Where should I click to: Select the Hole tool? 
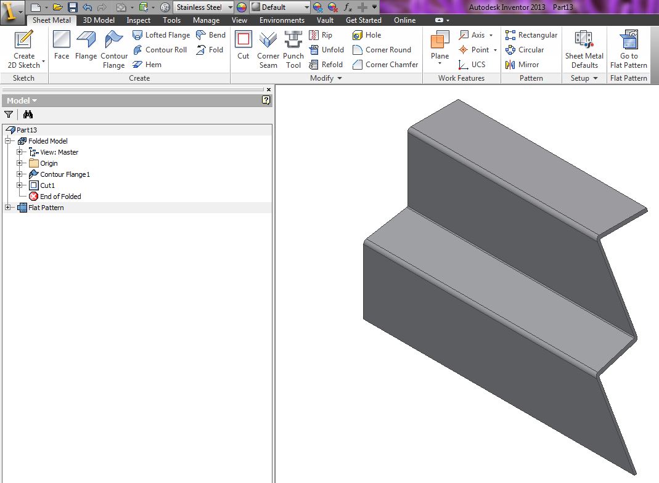click(x=367, y=35)
